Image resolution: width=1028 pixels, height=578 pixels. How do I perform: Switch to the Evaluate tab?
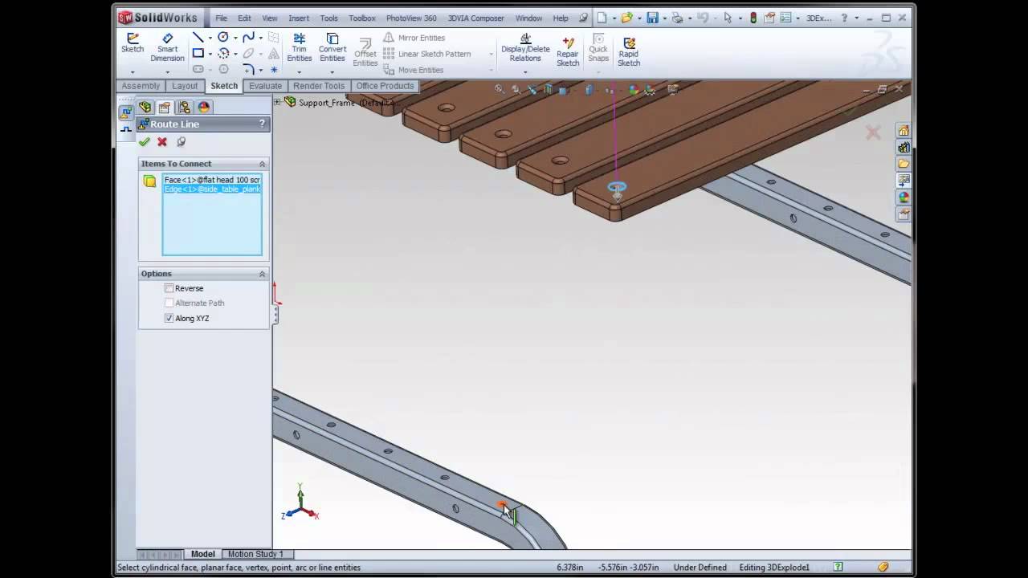click(265, 86)
